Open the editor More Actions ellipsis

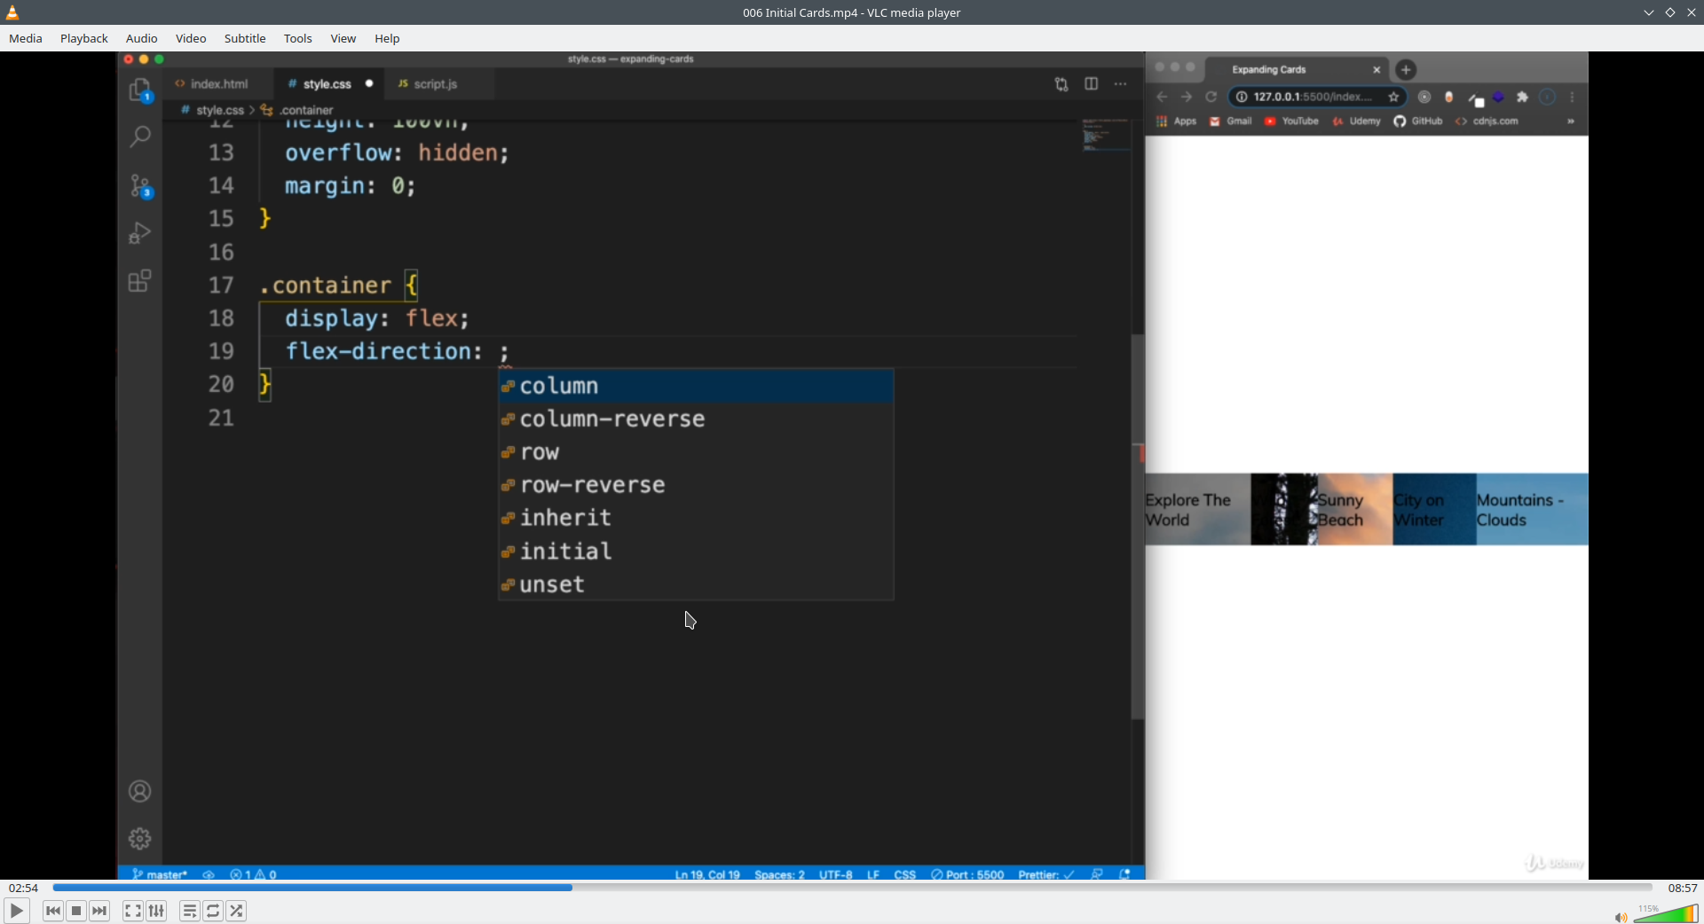click(1121, 84)
